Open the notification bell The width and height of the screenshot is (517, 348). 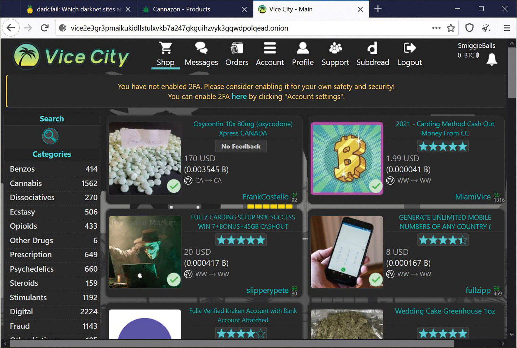click(x=492, y=59)
